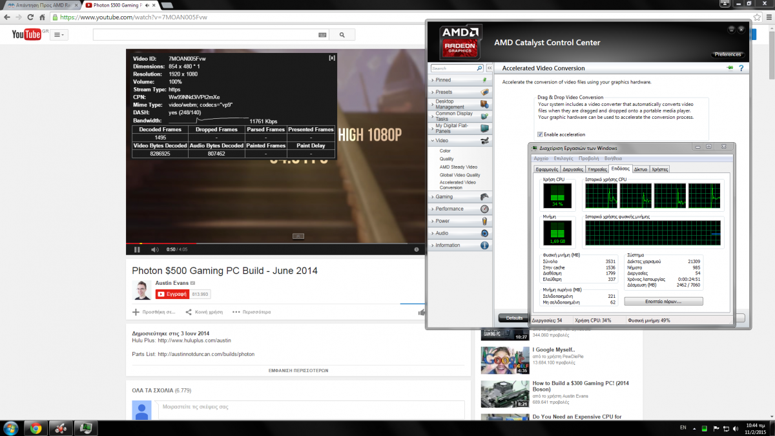Viewport: 775px width, 436px height.
Task: Open Catalyst Preferences button
Action: point(728,54)
